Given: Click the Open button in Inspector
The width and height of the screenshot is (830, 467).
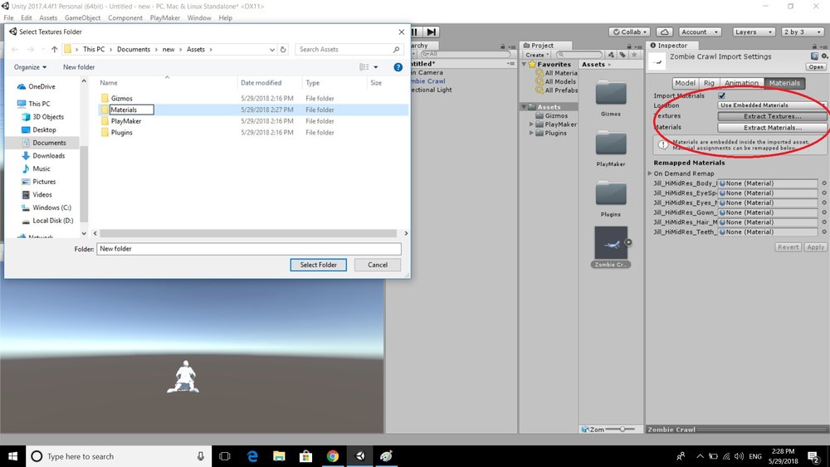Looking at the screenshot, I should (816, 67).
